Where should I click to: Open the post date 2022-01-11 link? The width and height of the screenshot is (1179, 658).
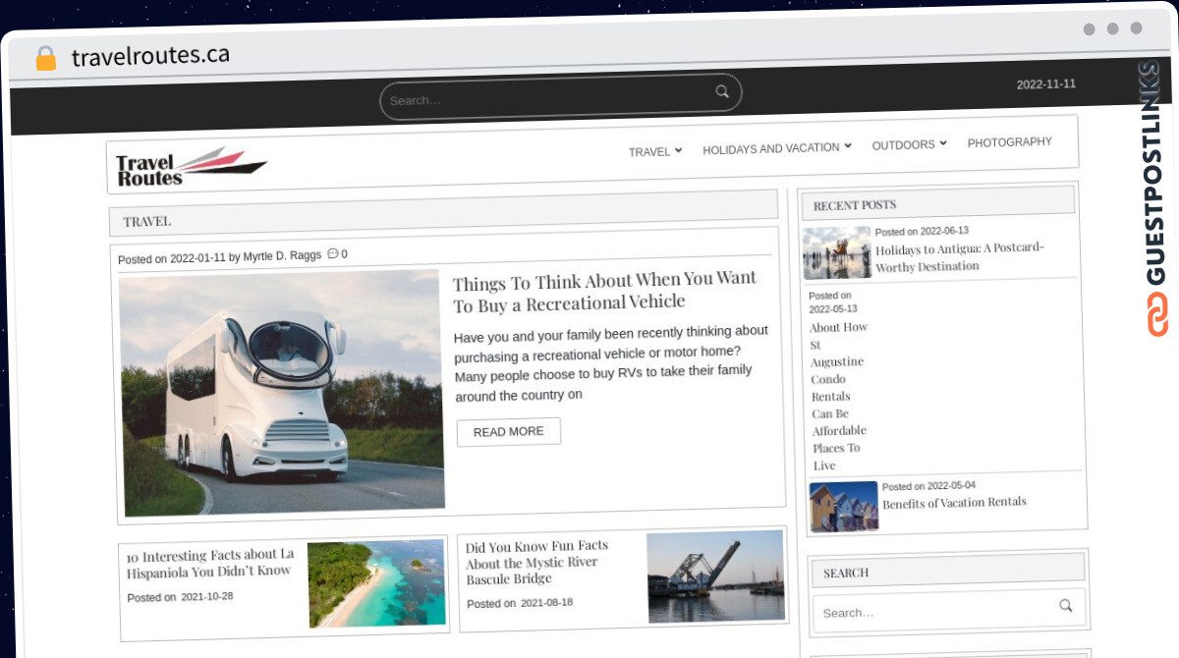(x=197, y=258)
